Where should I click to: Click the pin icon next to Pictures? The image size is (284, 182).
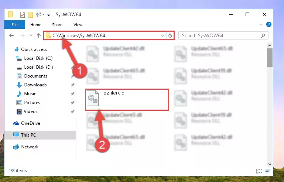click(72, 103)
